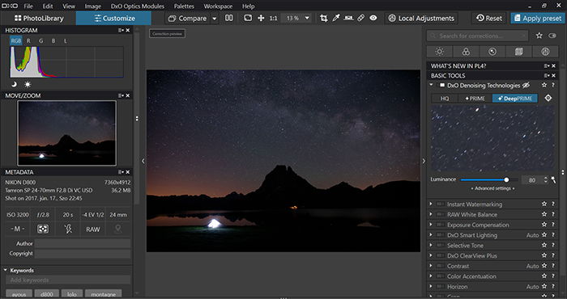
Task: Open the side-by-side split view icon
Action: point(229,18)
